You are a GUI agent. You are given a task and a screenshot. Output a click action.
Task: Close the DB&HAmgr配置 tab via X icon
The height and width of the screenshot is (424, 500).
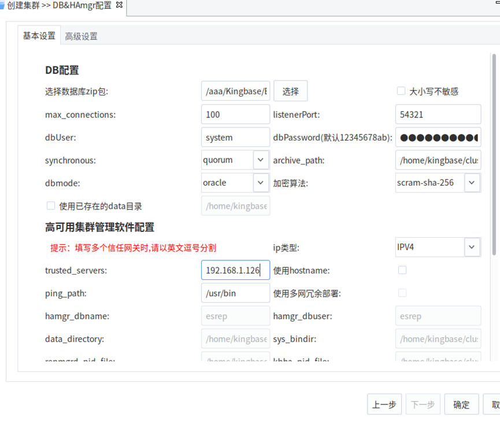119,5
